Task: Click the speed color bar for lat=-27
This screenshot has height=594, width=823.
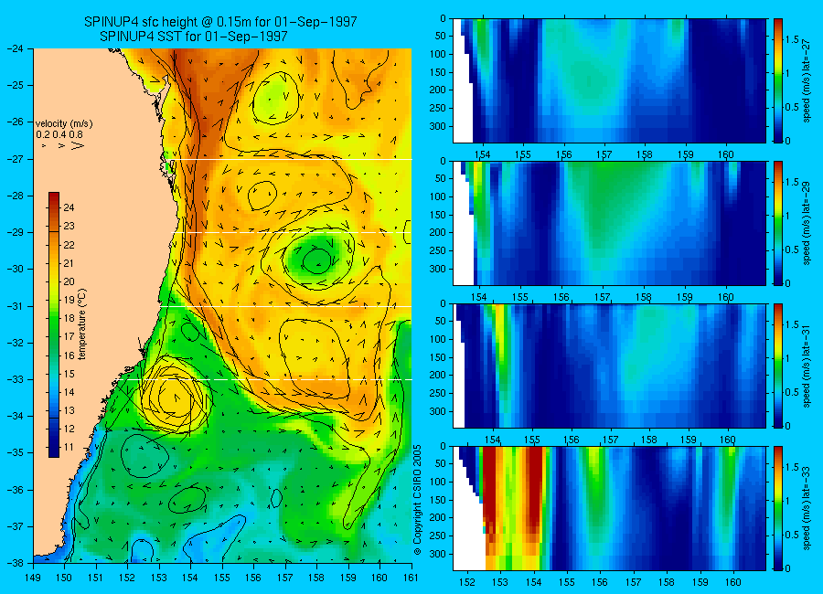Action: coord(778,80)
